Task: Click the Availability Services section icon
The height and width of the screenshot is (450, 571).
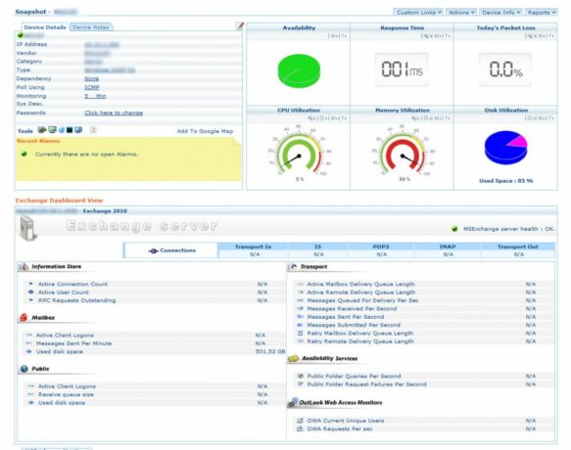Action: (294, 359)
